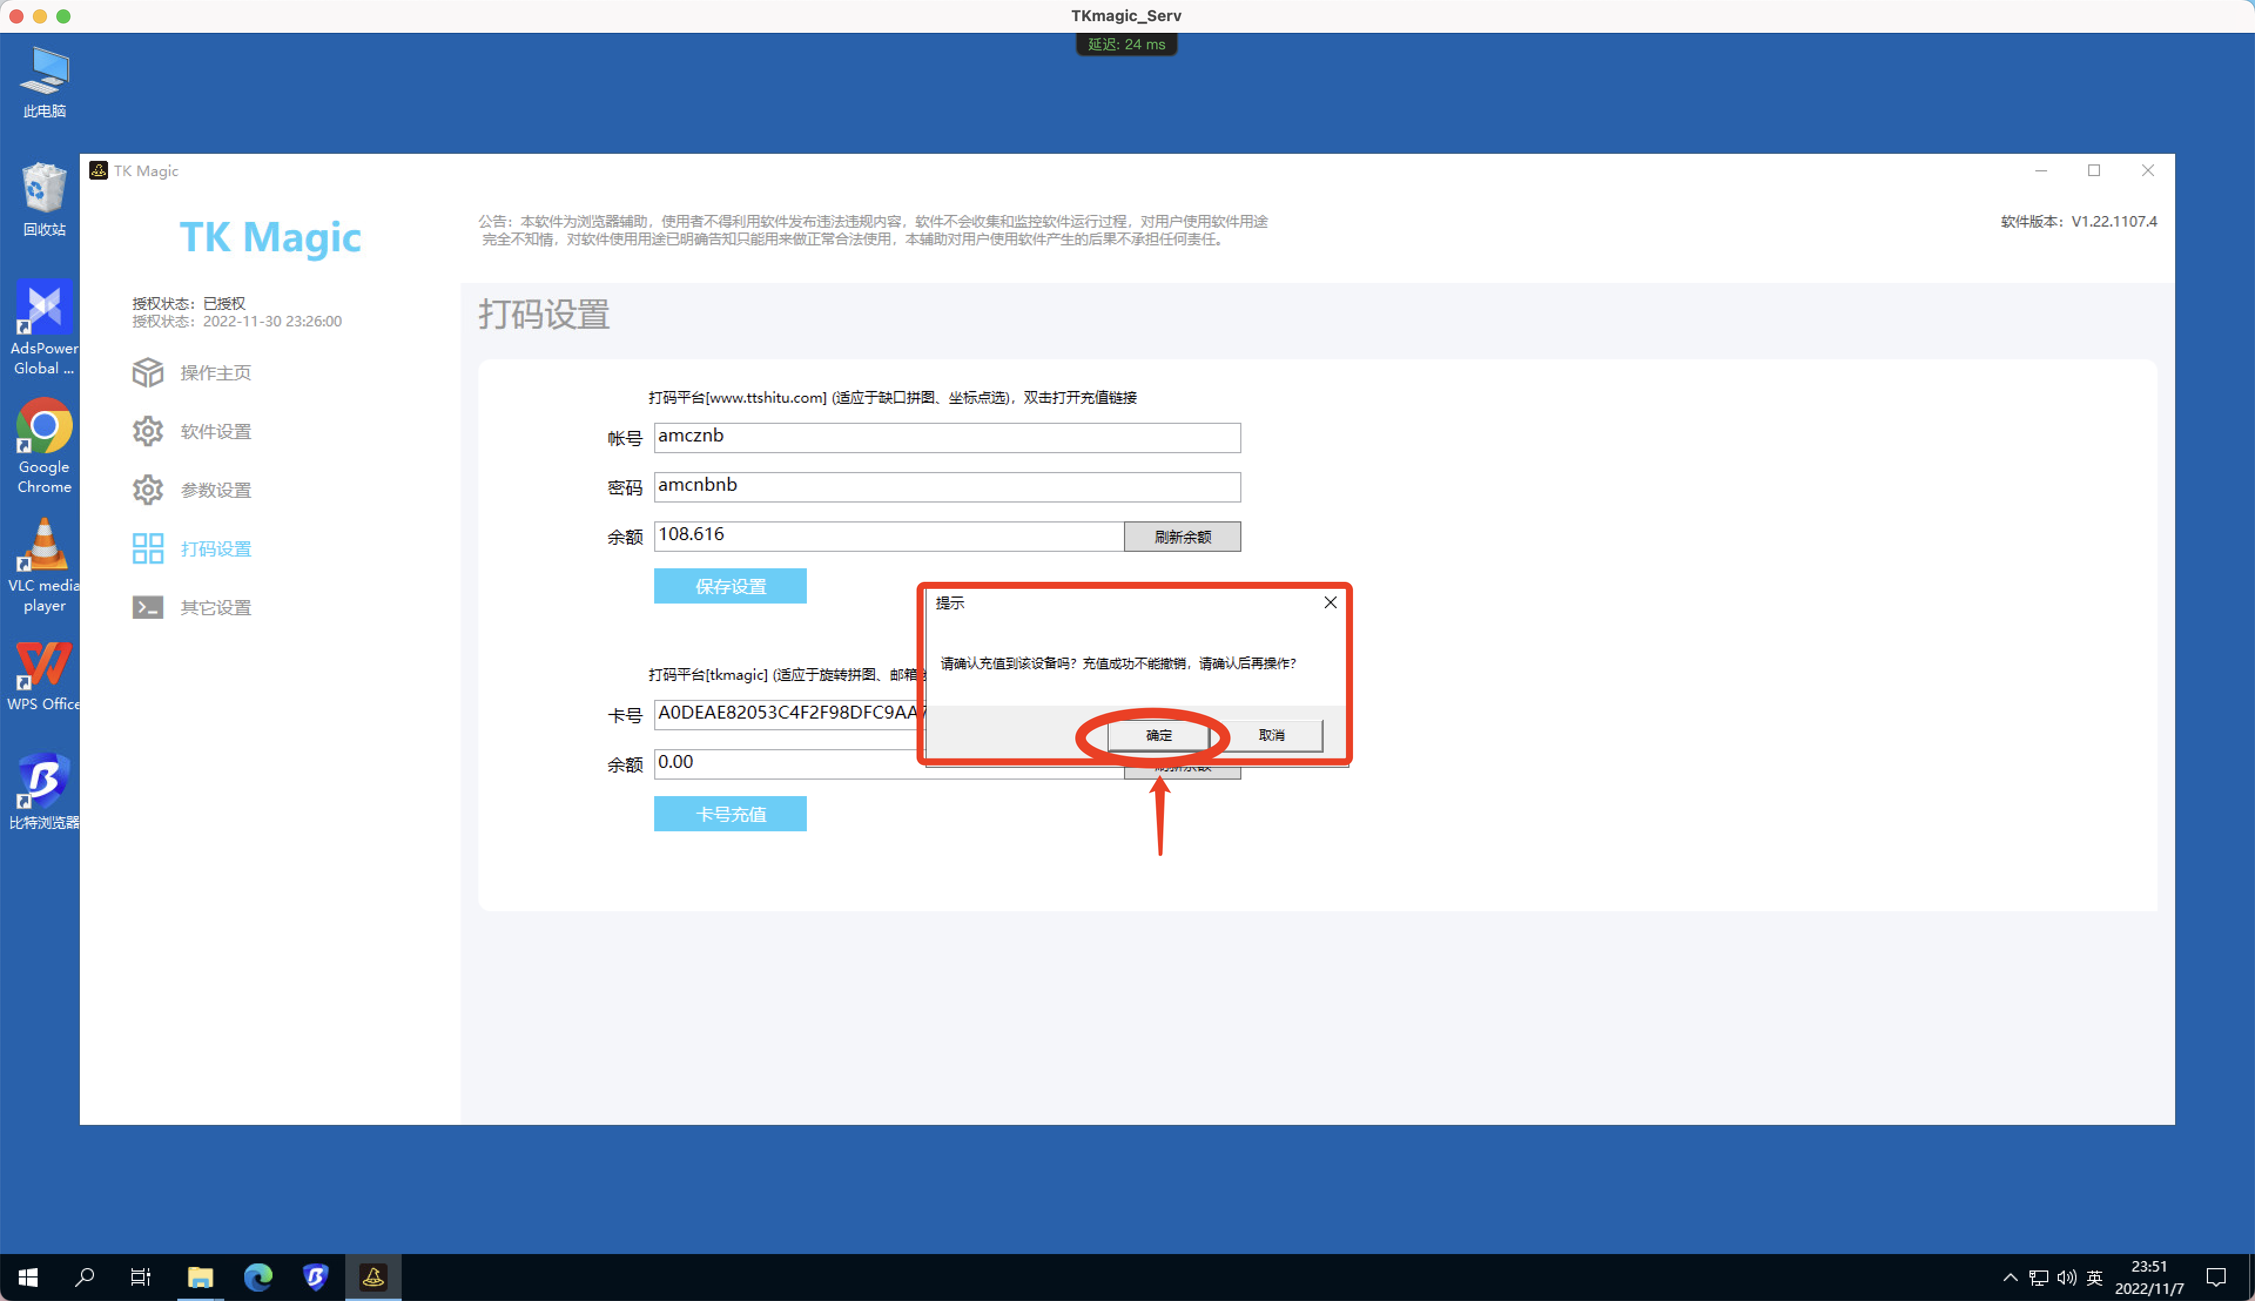Open the 其它设置 section

216,606
